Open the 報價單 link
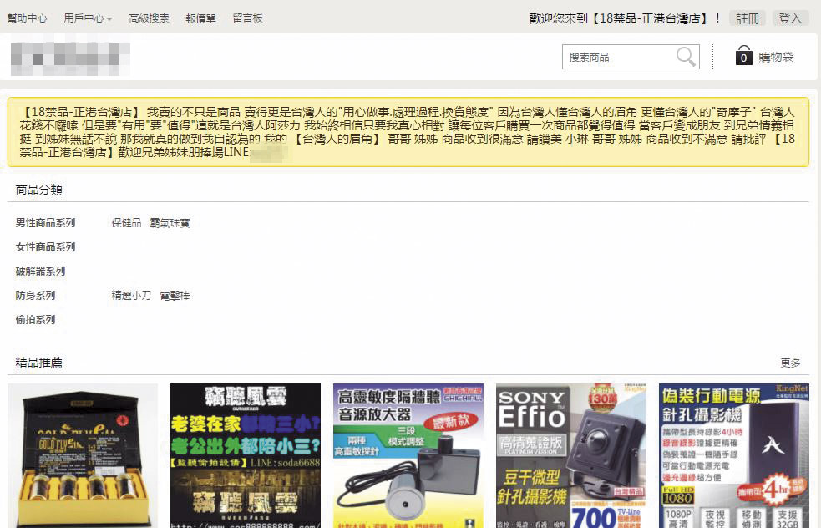Image resolution: width=821 pixels, height=528 pixels. pyautogui.click(x=200, y=18)
